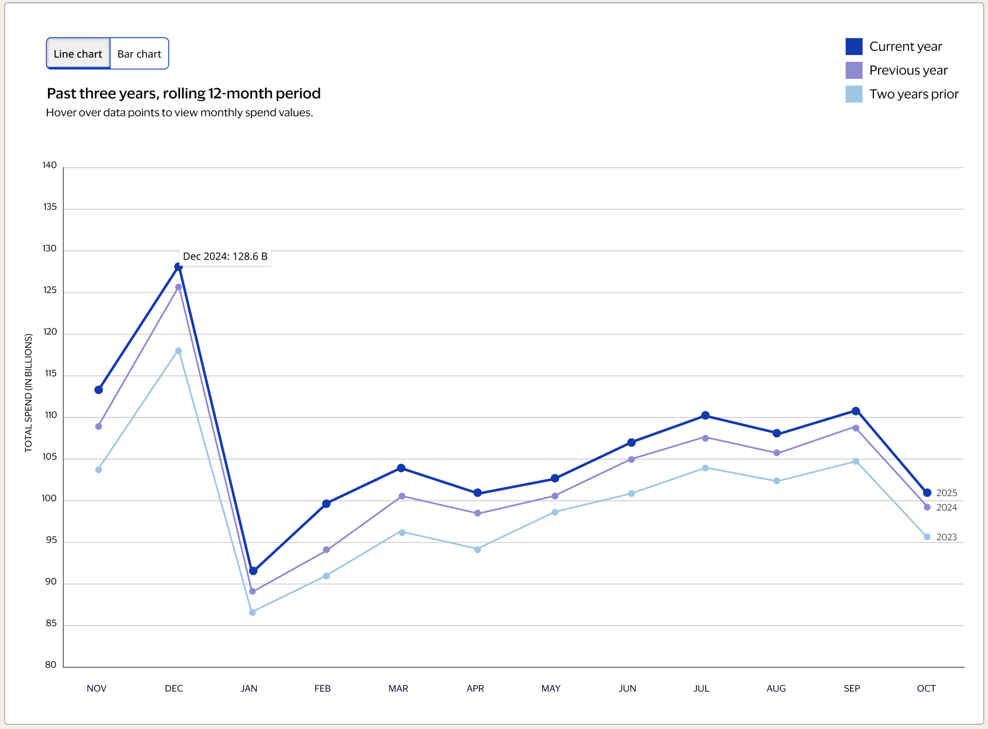
Task: Toggle the Two years prior legend entry
Action: tap(914, 94)
